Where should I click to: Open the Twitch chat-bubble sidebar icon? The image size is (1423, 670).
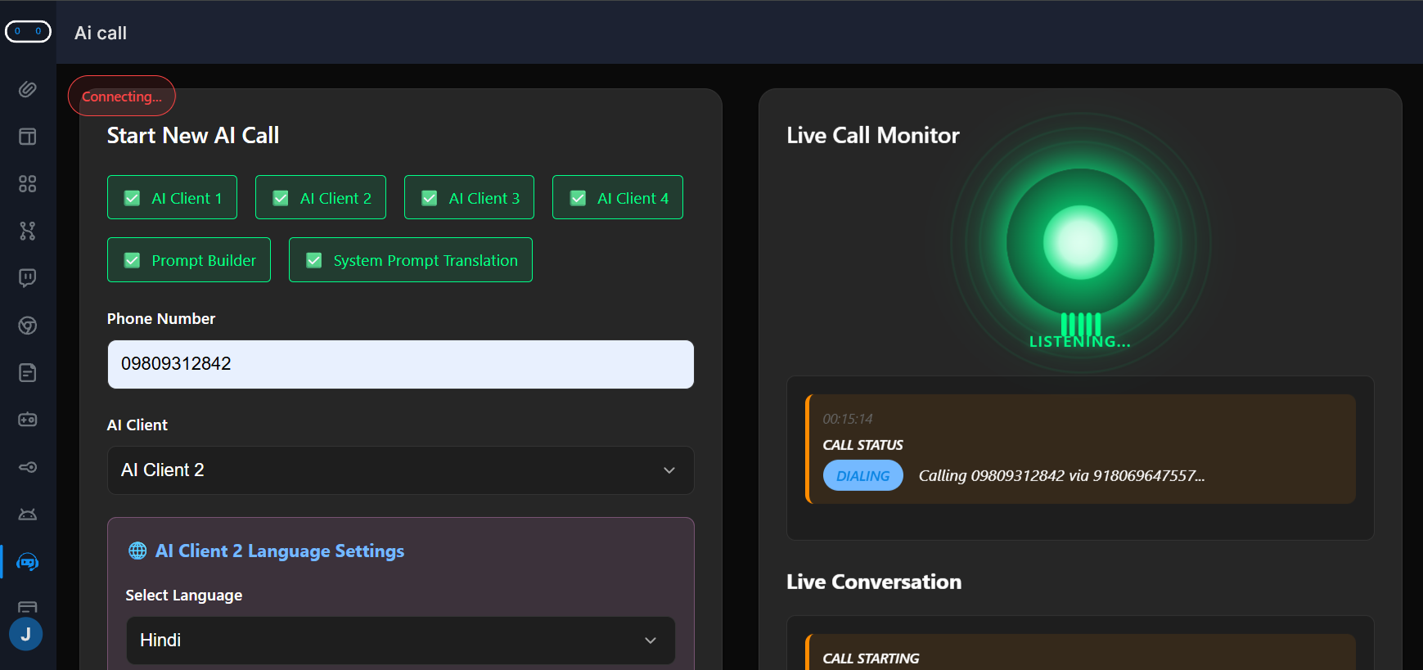[x=28, y=278]
